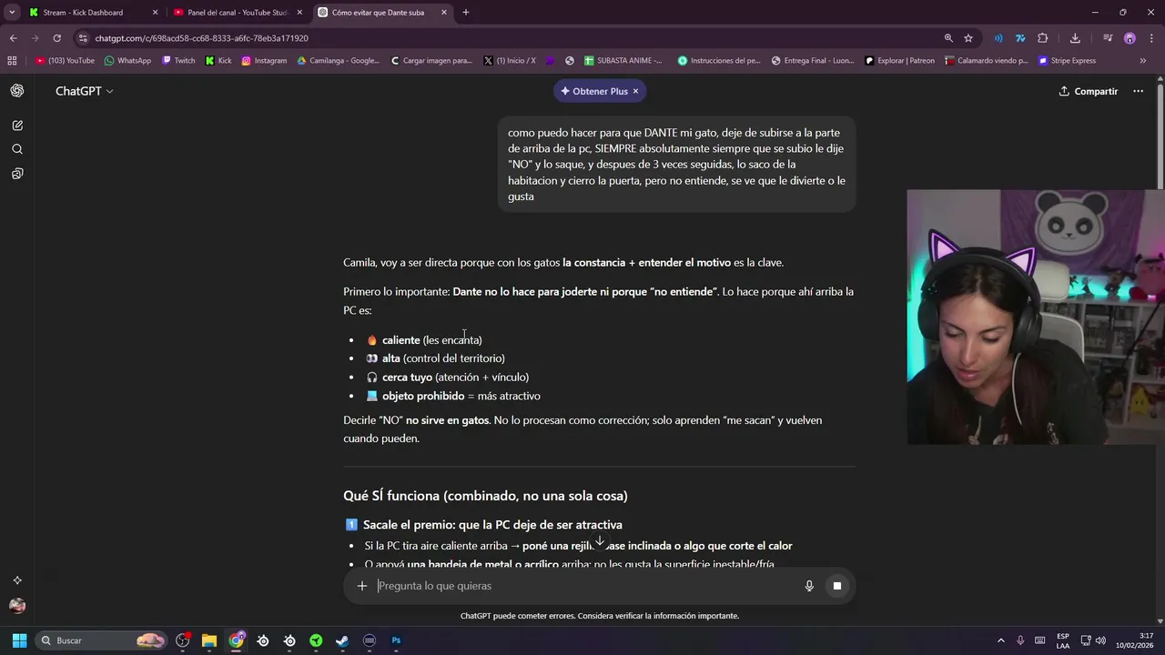Viewport: 1165px width, 655px height.
Task: Click the sparkle icon above profile avatar
Action: (17, 580)
